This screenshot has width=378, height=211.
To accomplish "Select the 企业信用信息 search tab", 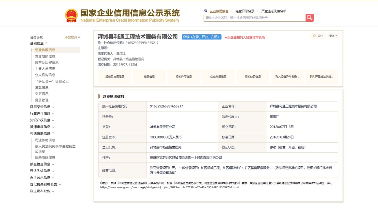I will pos(219,11).
